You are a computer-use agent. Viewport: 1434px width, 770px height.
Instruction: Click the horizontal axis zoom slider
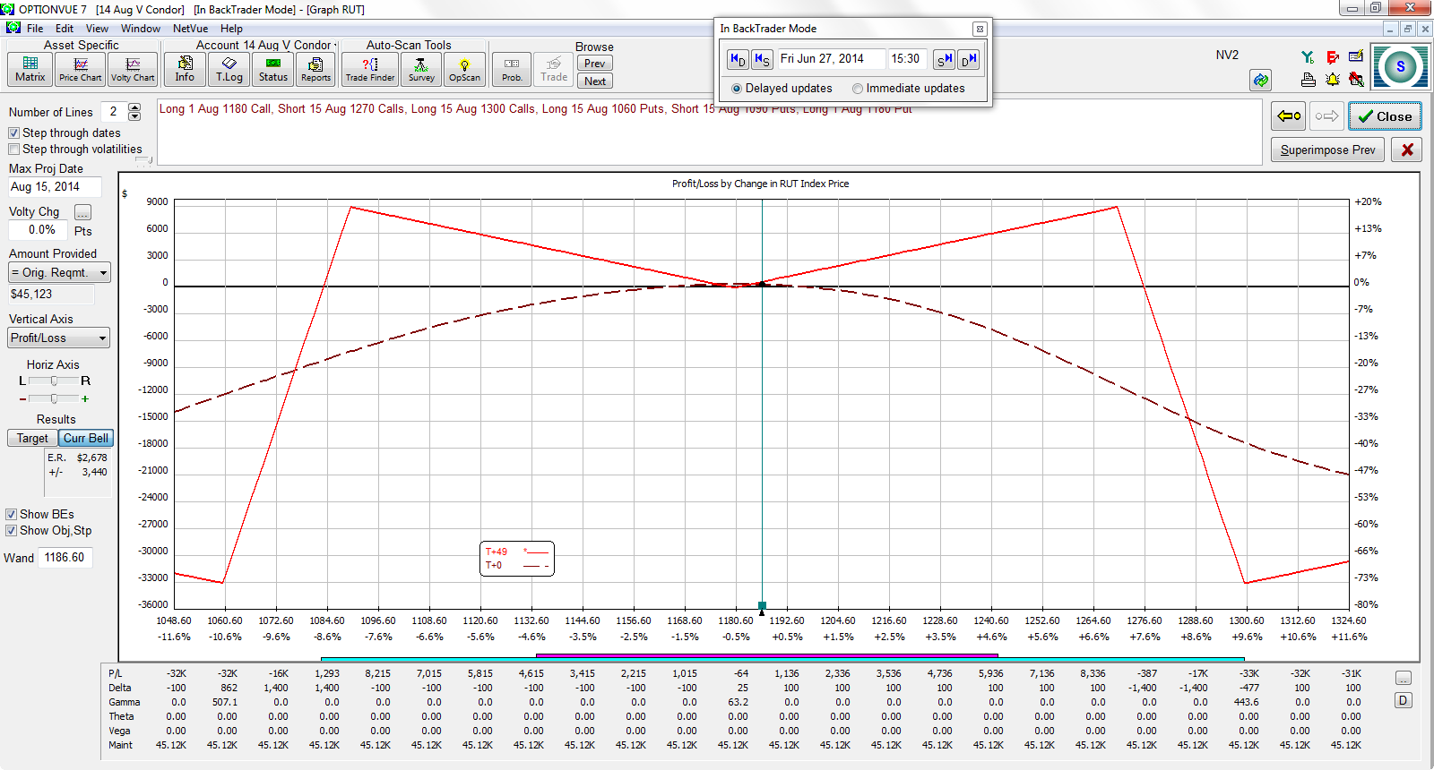point(54,398)
